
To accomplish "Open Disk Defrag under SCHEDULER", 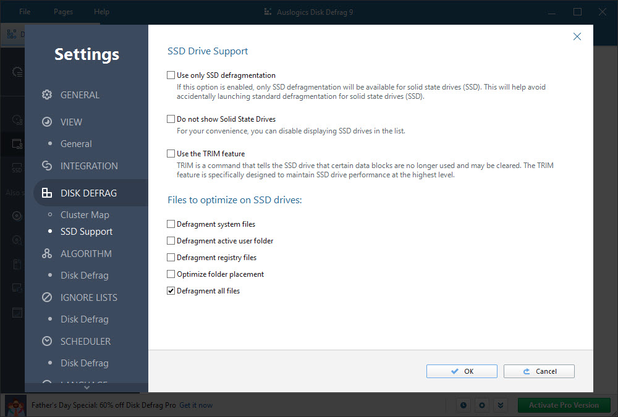I will point(84,363).
